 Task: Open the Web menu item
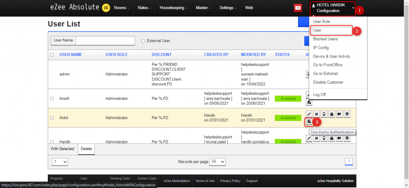coord(249,8)
